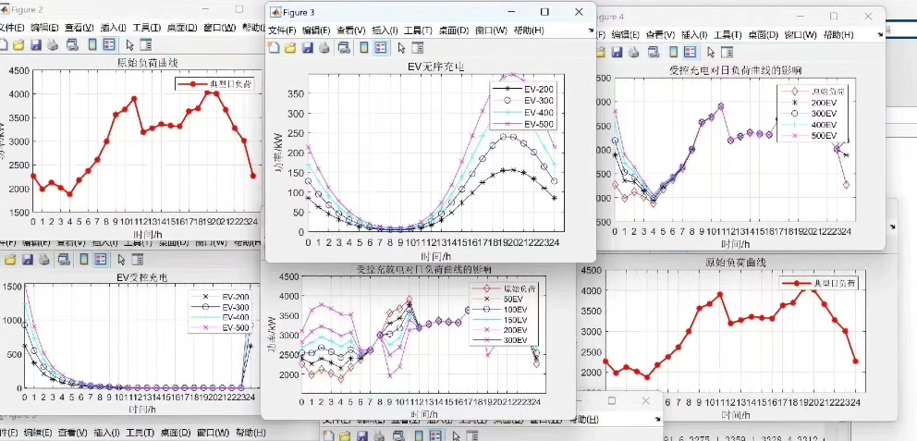Select Edit Plot arrow in Figure 2 toolbar

point(129,44)
